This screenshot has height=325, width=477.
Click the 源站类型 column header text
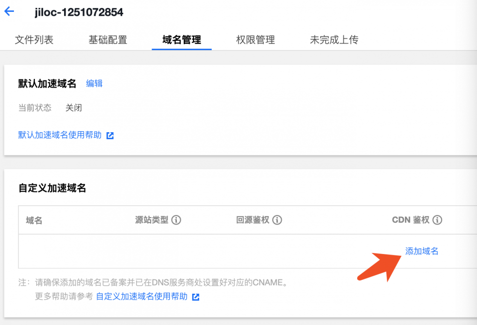(x=152, y=220)
